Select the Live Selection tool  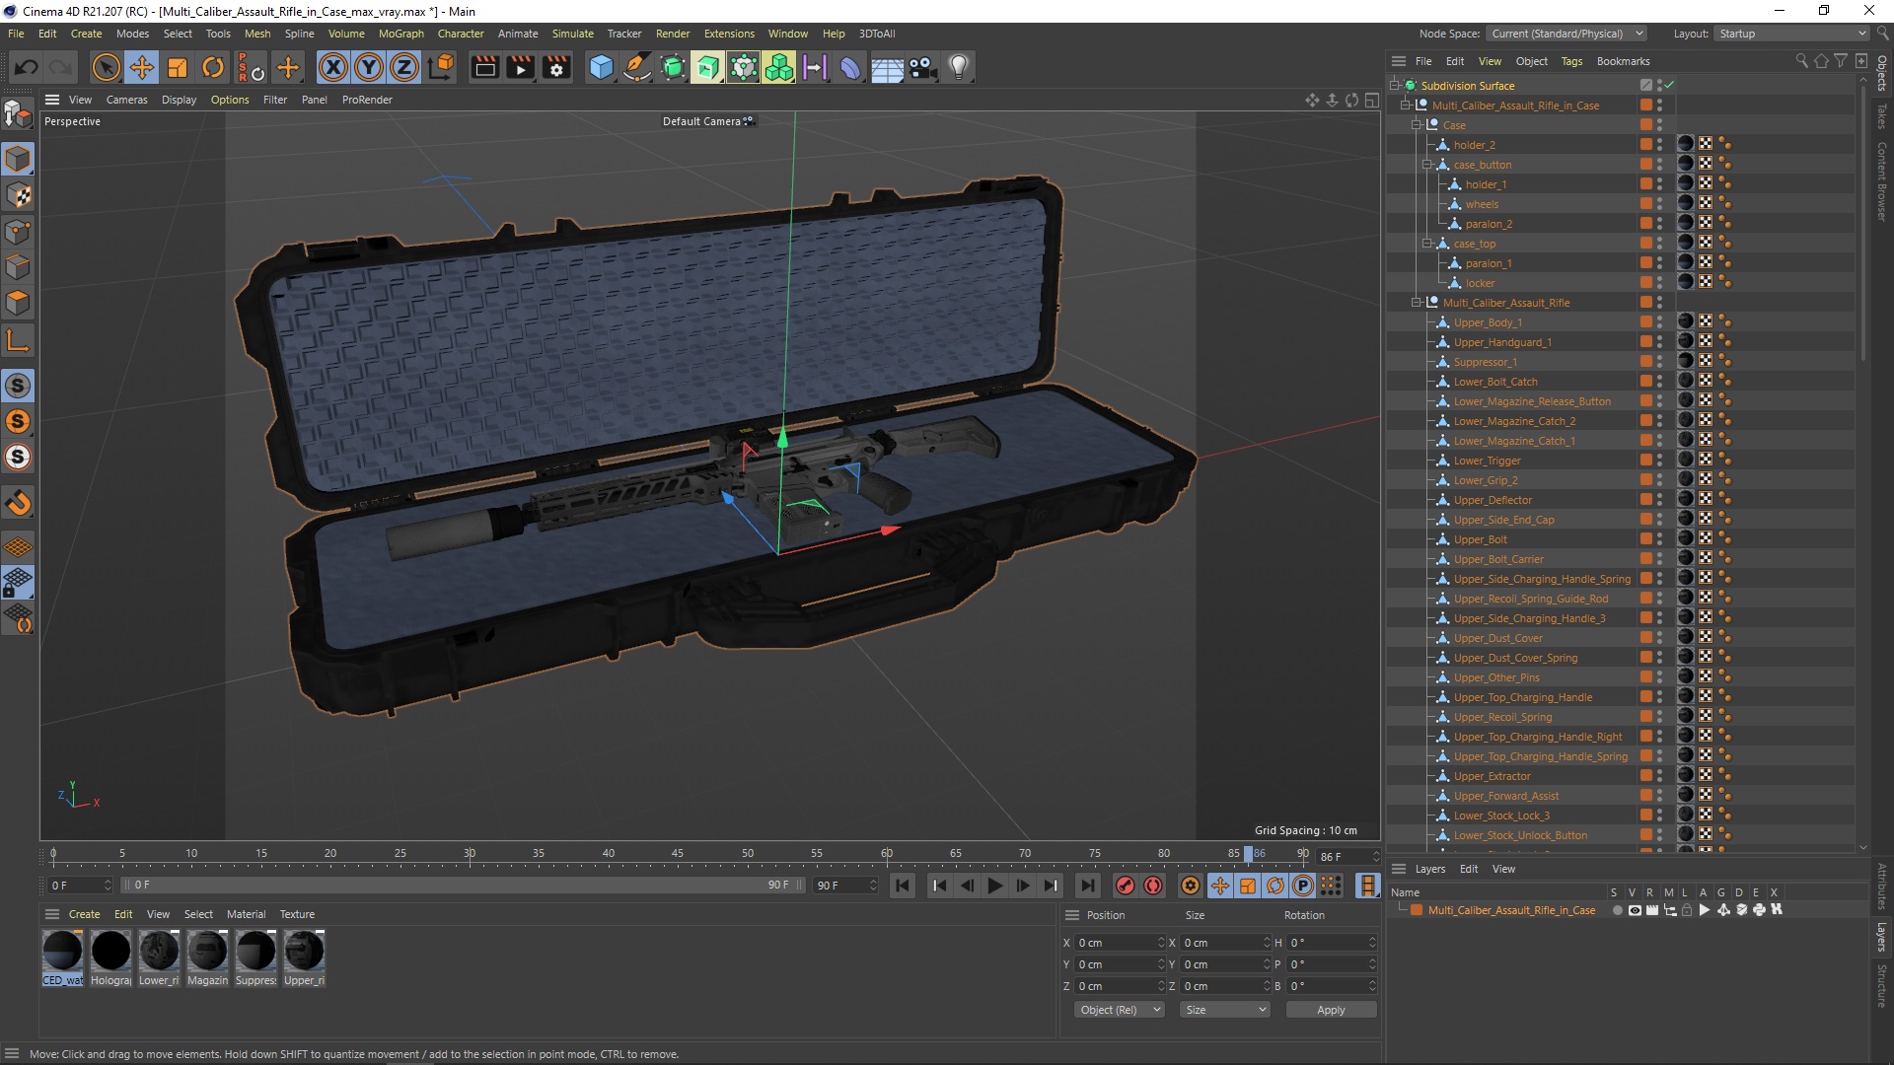(x=106, y=67)
